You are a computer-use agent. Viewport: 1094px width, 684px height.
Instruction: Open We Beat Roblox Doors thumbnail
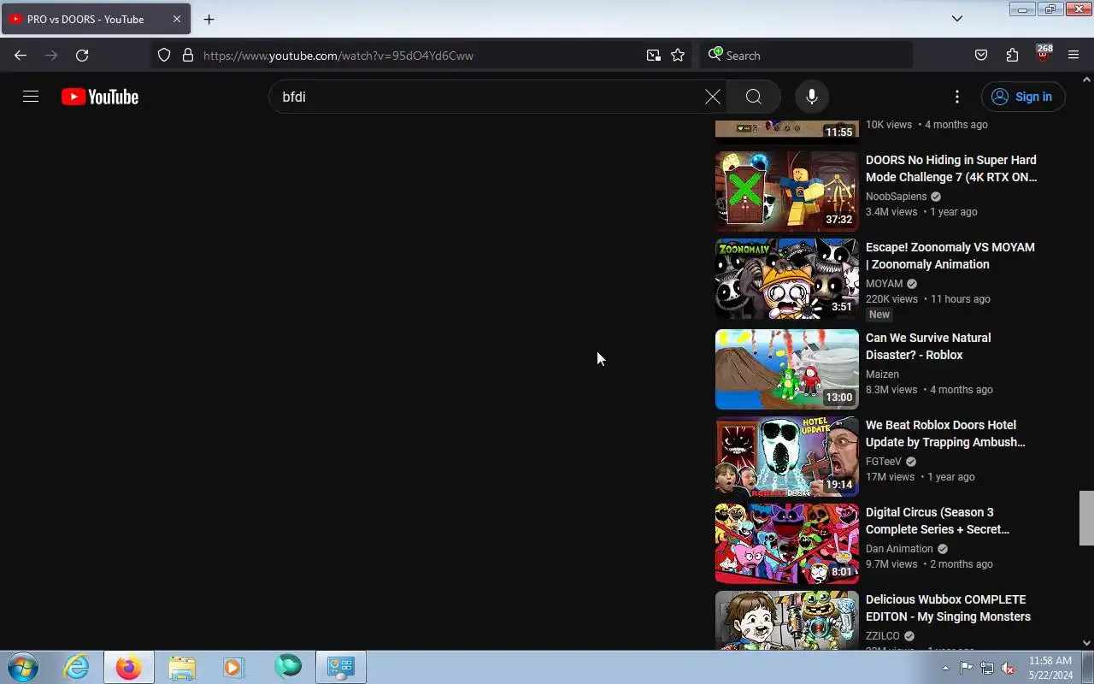click(x=787, y=457)
